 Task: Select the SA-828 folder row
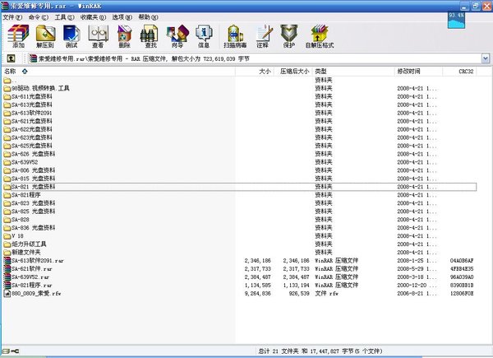pyautogui.click(x=240, y=220)
